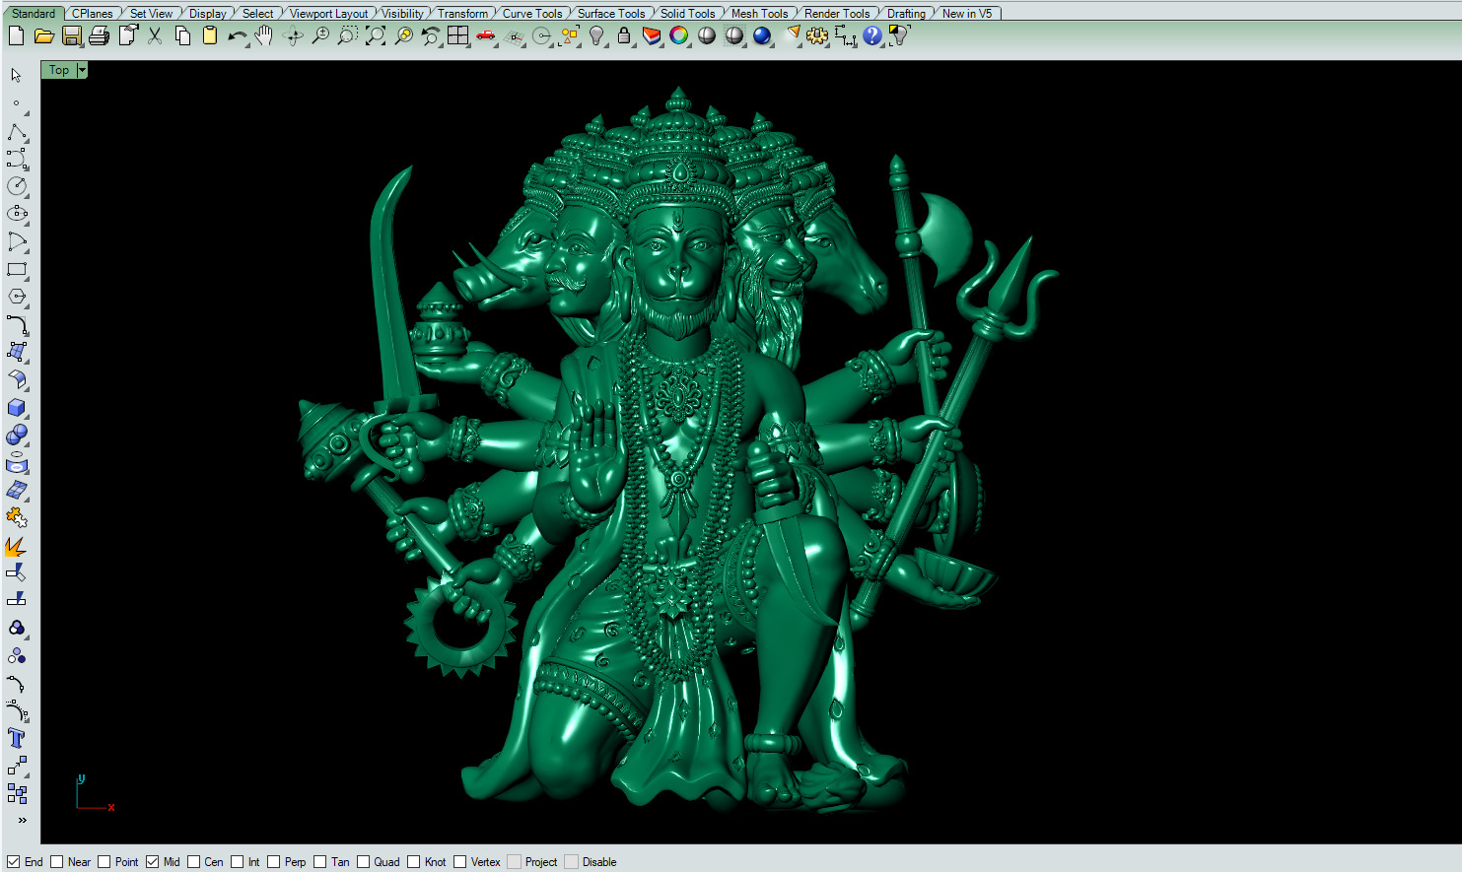Click the Undo arrow icon
The height and width of the screenshot is (872, 1462).
(x=237, y=36)
